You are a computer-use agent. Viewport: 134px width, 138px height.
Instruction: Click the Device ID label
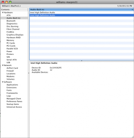pos(36,68)
